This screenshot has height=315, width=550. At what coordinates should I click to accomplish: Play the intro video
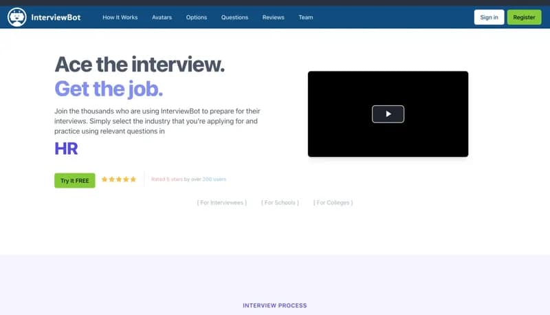click(388, 114)
